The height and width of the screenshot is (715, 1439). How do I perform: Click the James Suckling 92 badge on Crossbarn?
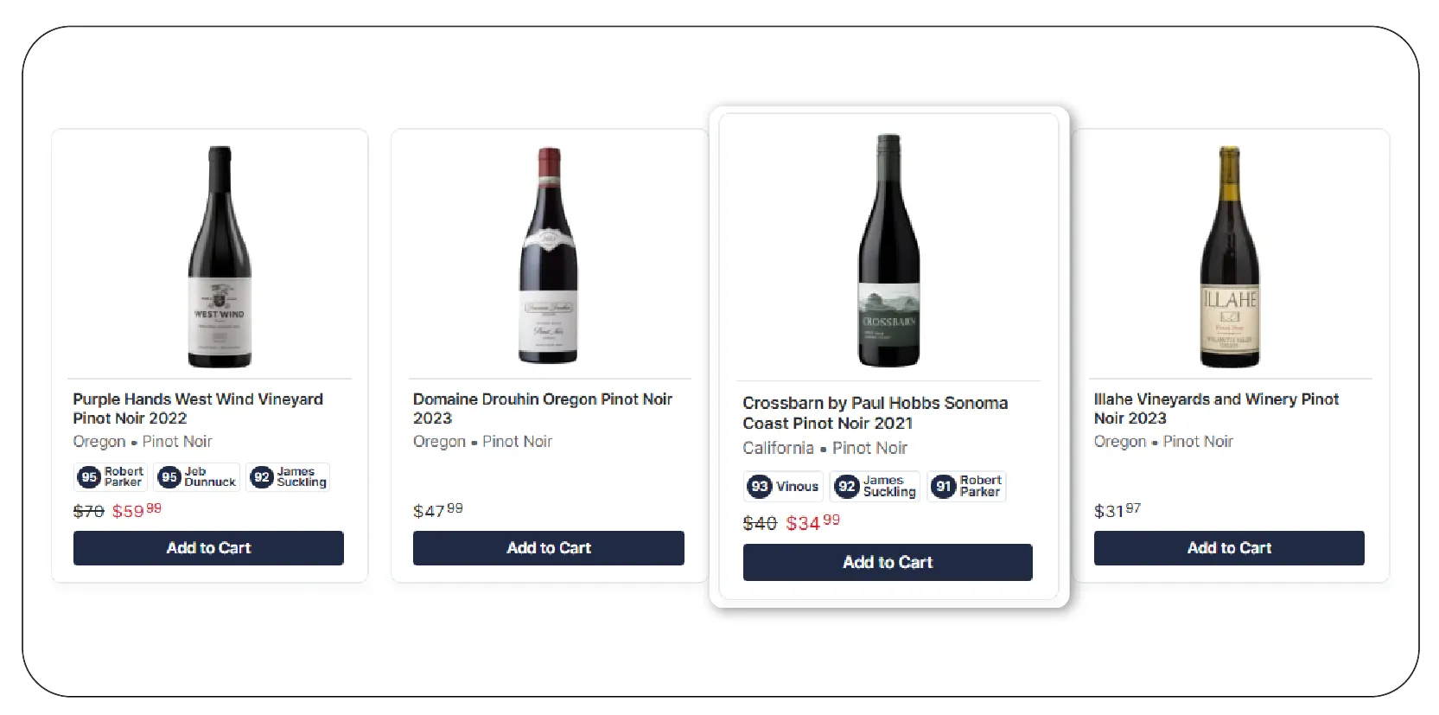[x=874, y=486]
